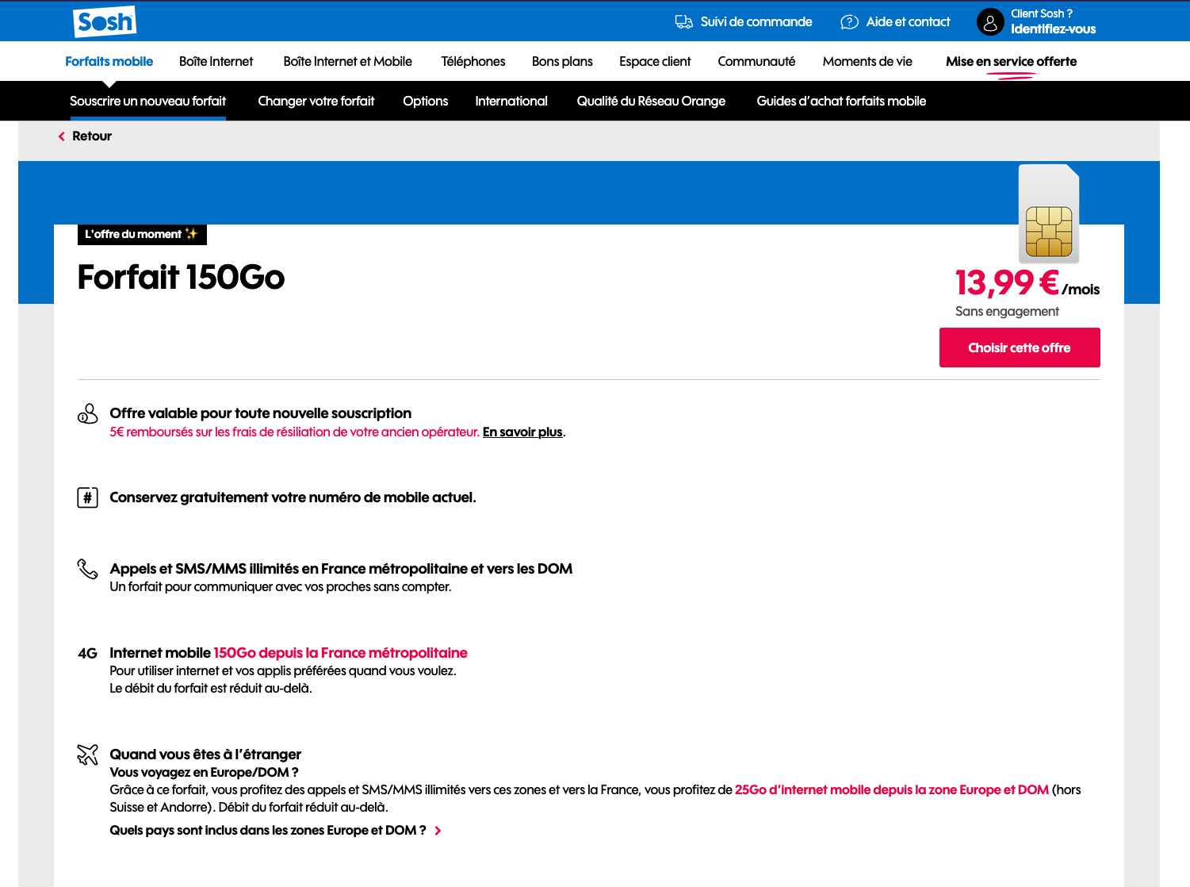Open the Options tab
Screen dimensions: 1190x887
pos(425,102)
